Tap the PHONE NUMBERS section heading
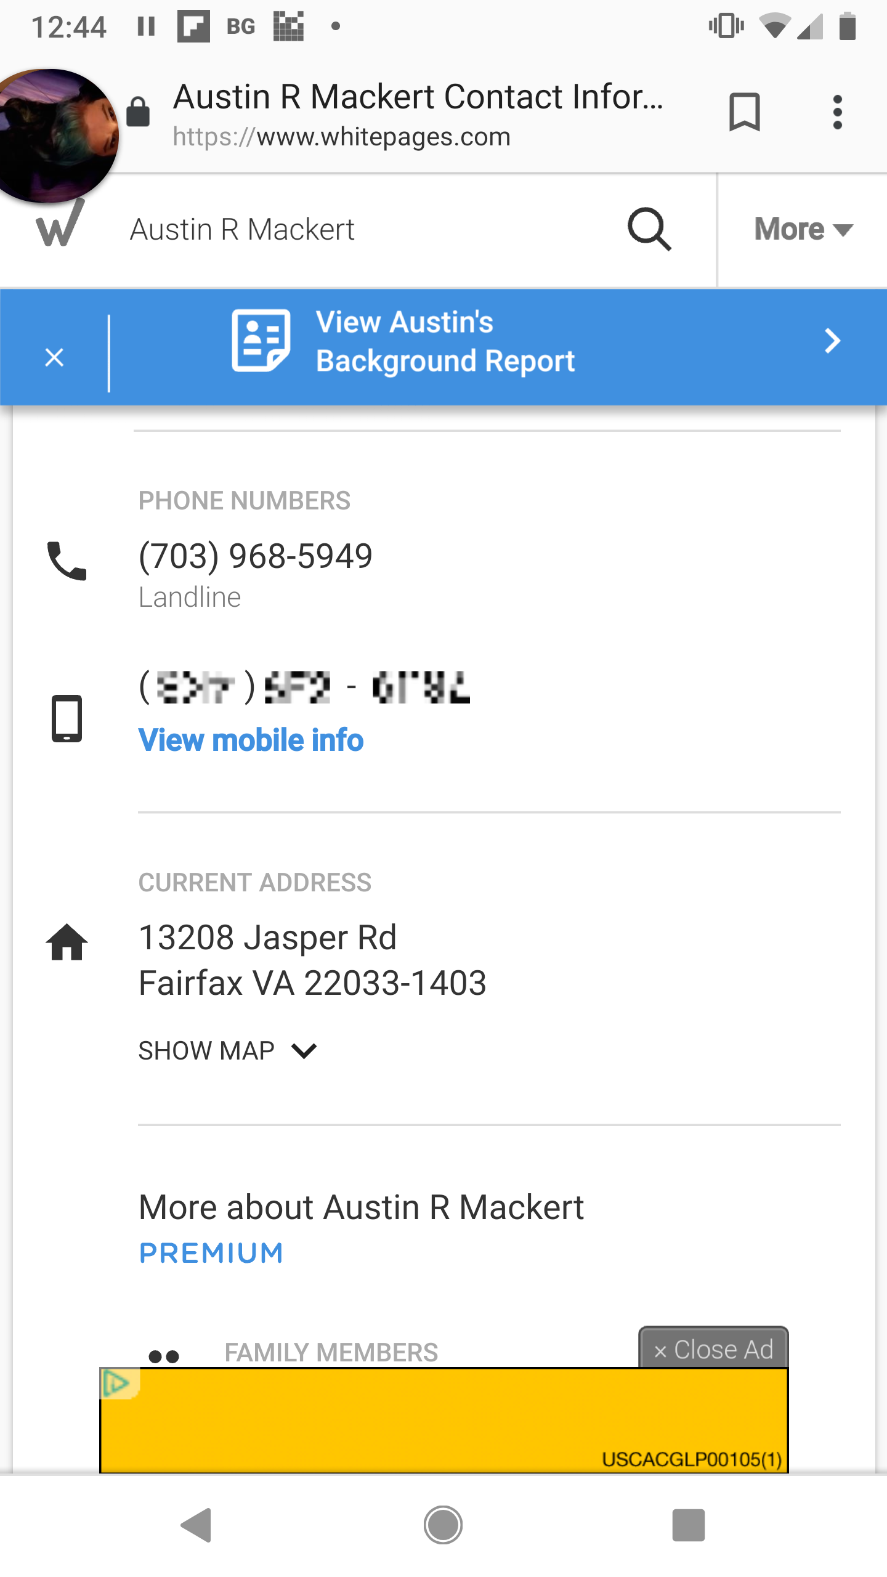The width and height of the screenshot is (887, 1577). pos(245,501)
